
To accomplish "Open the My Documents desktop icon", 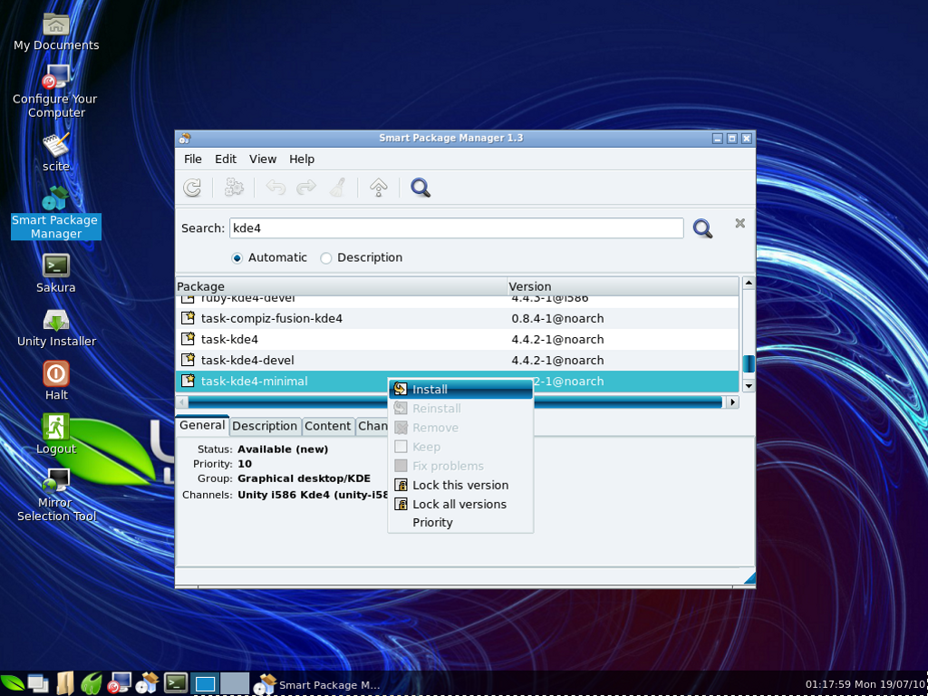I will (56, 24).
